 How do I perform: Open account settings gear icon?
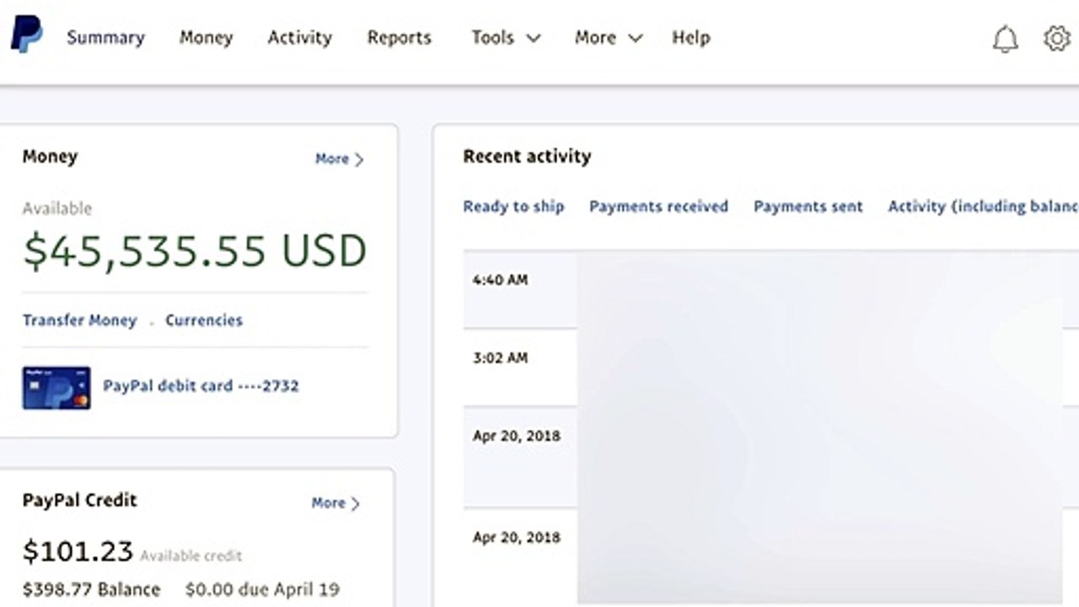1056,39
